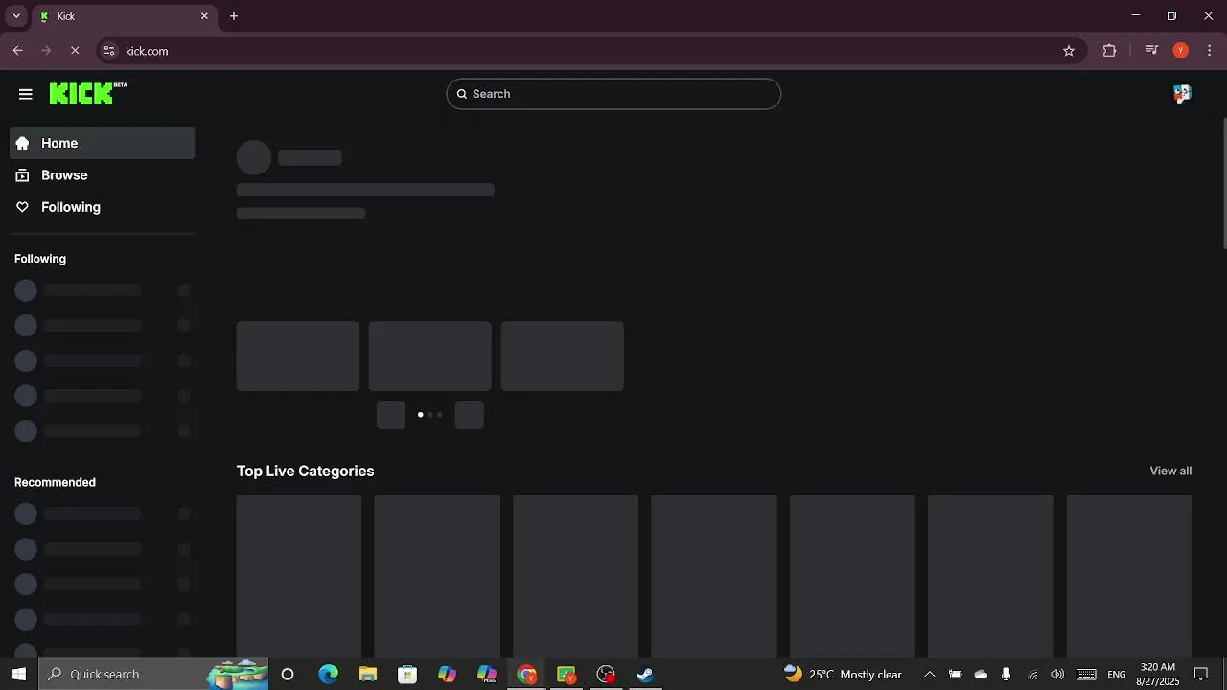The height and width of the screenshot is (690, 1227).
Task: Go back using browser back arrow
Action: [x=17, y=51]
